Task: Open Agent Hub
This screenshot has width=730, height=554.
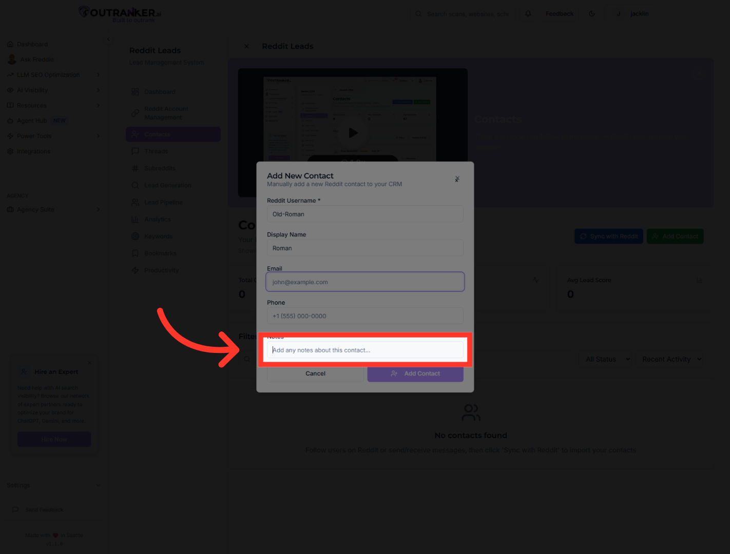Action: point(36,121)
